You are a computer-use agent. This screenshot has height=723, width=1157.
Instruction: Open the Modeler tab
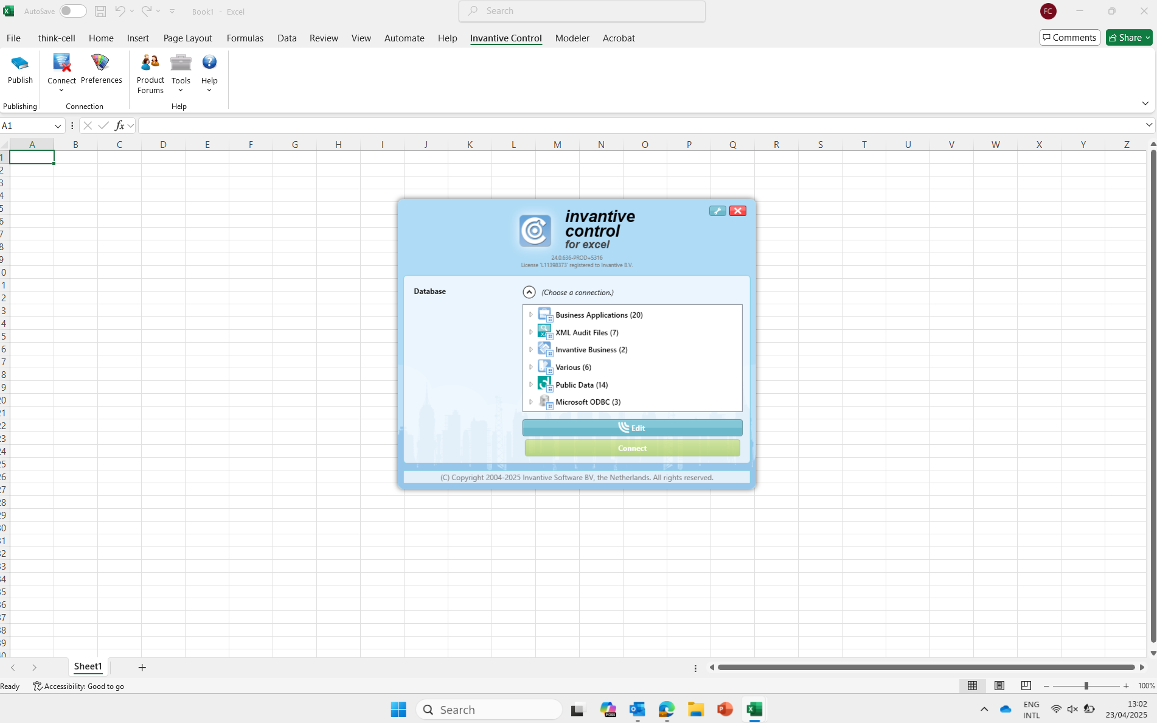(x=572, y=38)
